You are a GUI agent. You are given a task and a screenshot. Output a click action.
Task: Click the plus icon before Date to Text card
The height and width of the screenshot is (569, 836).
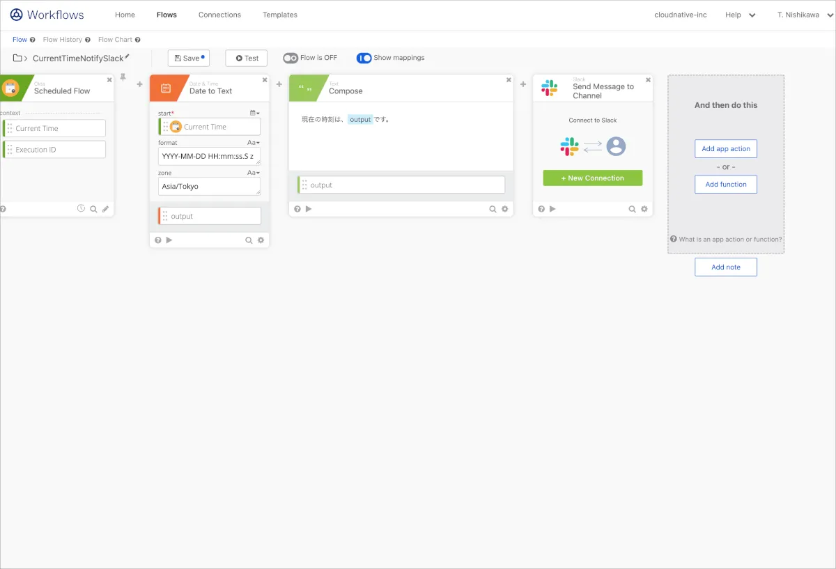[139, 84]
